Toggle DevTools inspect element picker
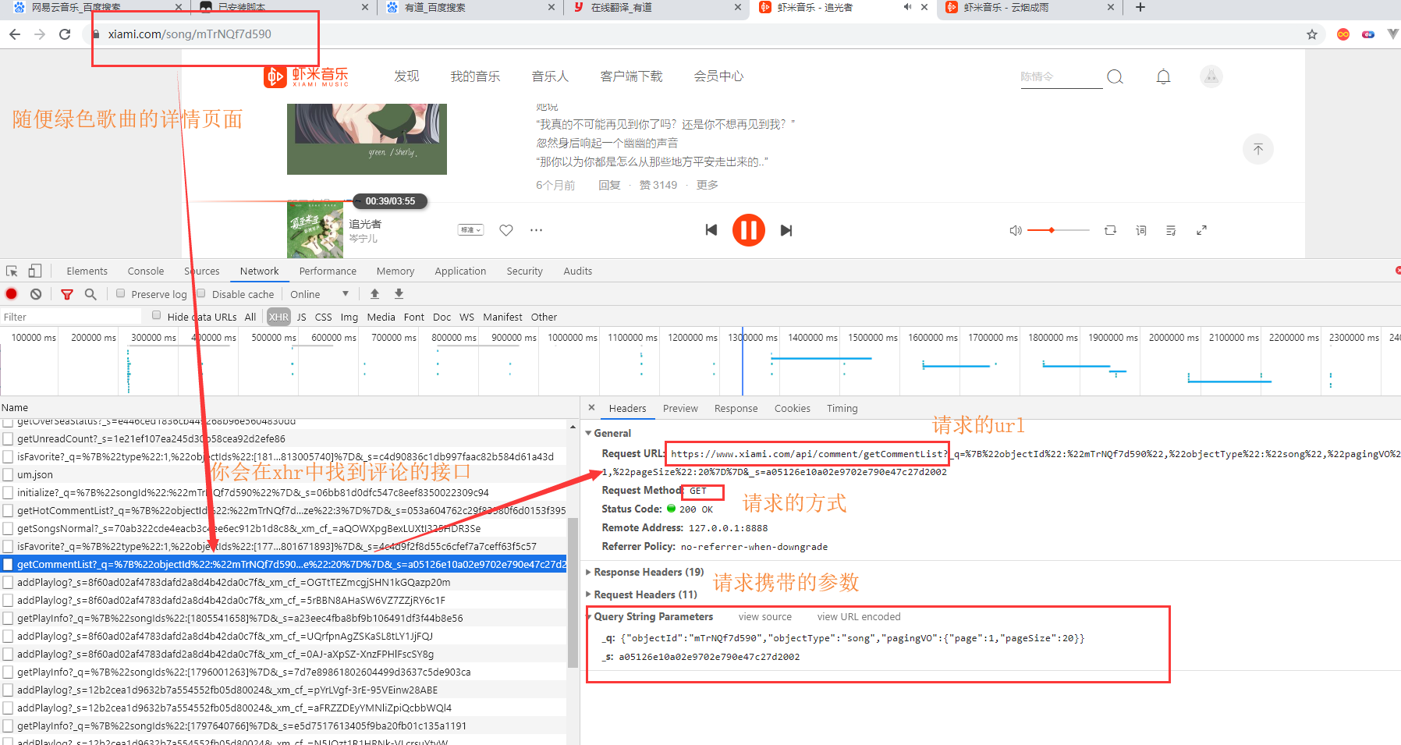 pos(12,271)
